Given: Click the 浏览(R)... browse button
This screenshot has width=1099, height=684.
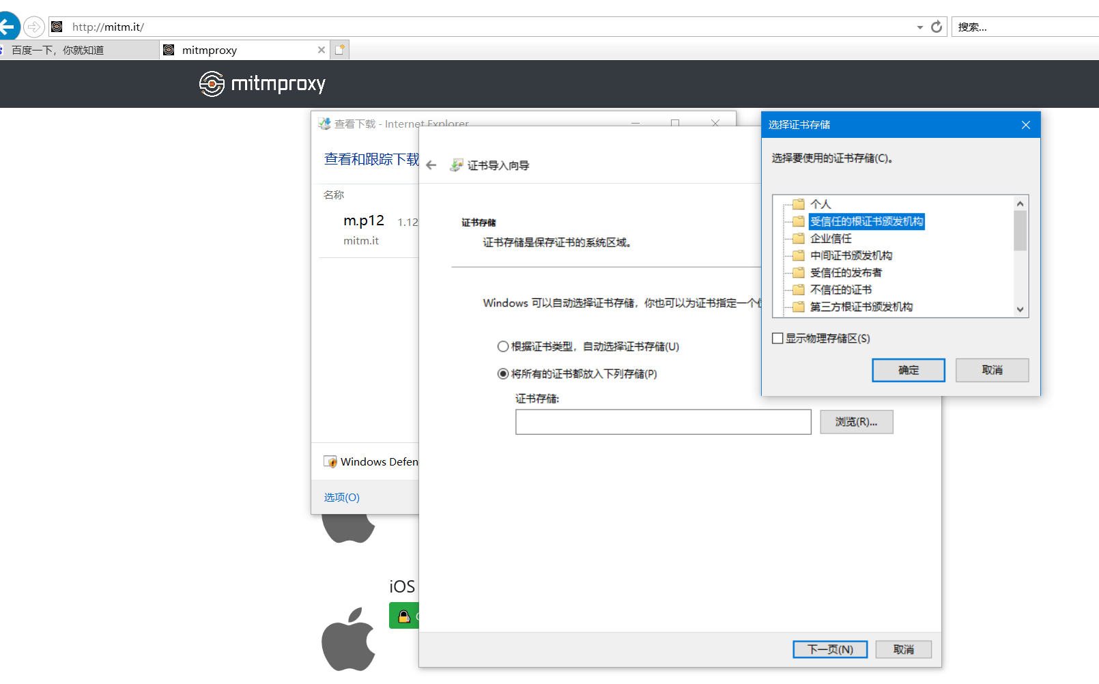Looking at the screenshot, I should [x=857, y=422].
